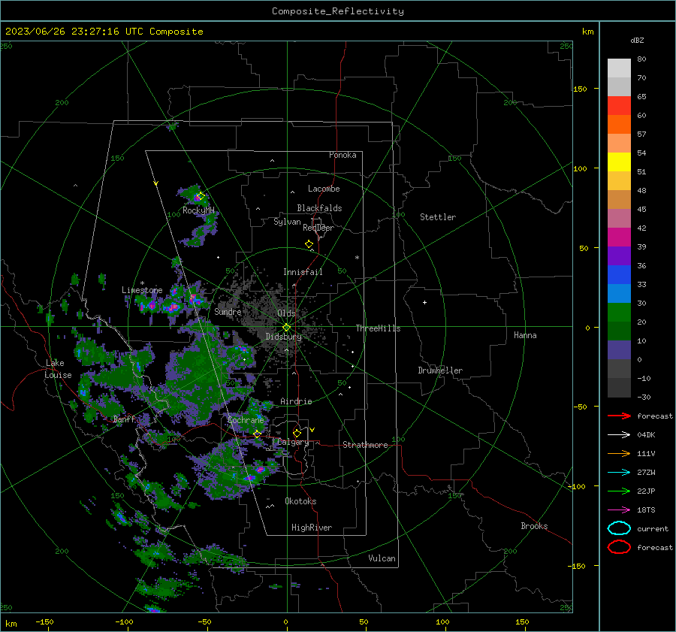Select the bright green 20–30 dBZ swatch
This screenshot has height=632, width=676.
[619, 313]
